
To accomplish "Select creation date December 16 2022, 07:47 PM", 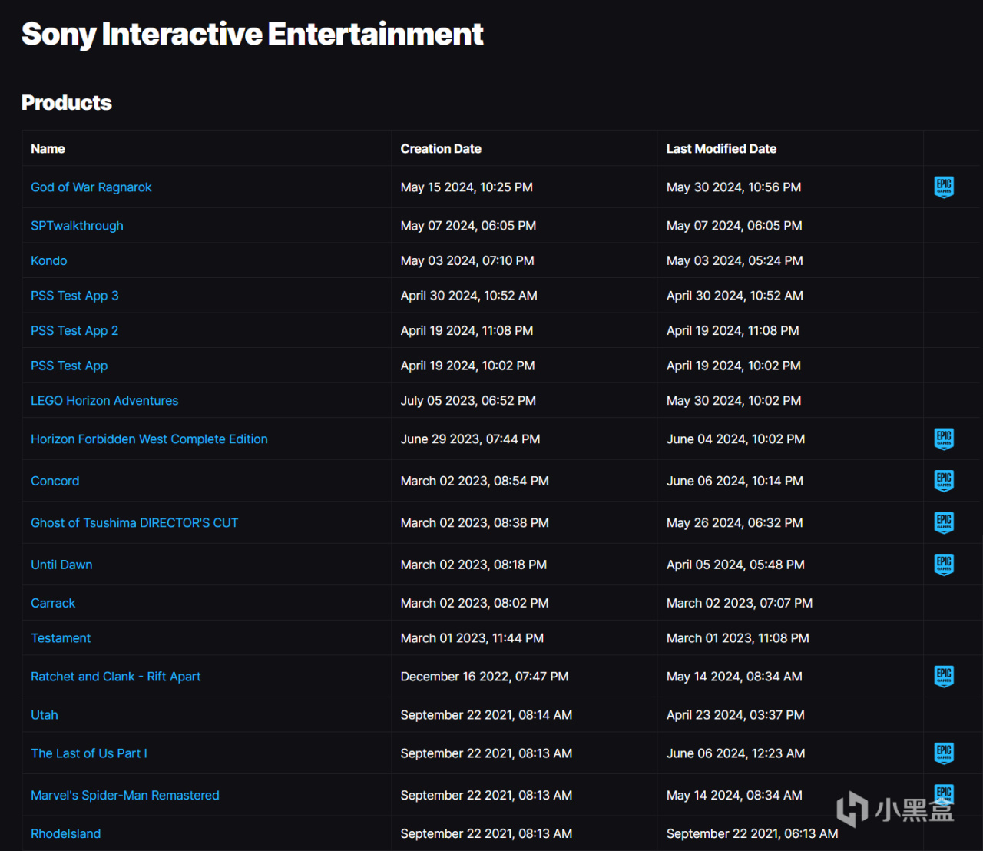I will pyautogui.click(x=485, y=677).
